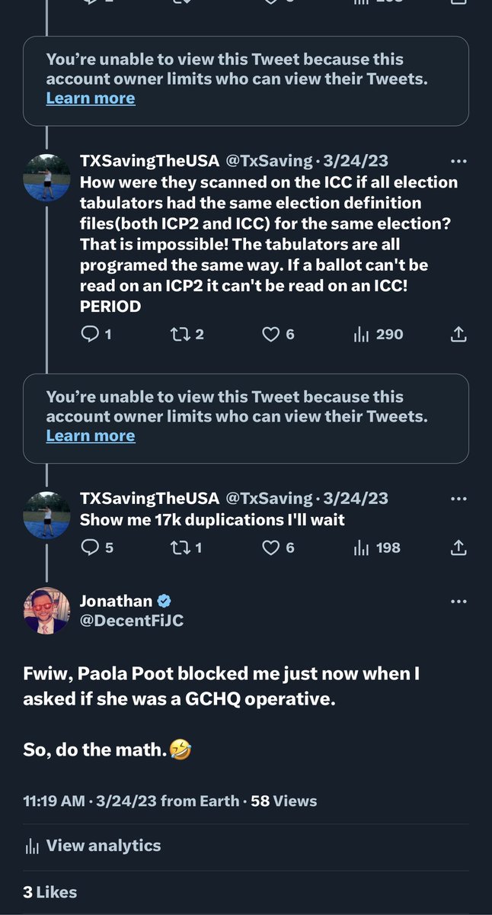Click Learn more in second restricted tweet
The width and height of the screenshot is (492, 915).
click(x=91, y=436)
